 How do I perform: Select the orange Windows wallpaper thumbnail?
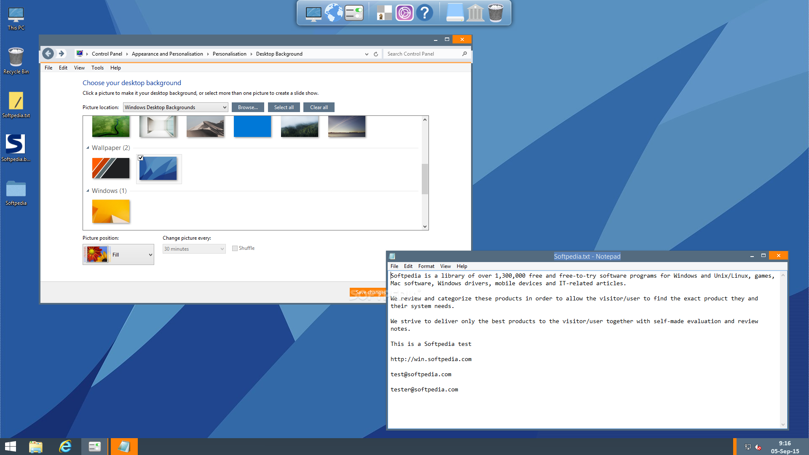pos(111,211)
